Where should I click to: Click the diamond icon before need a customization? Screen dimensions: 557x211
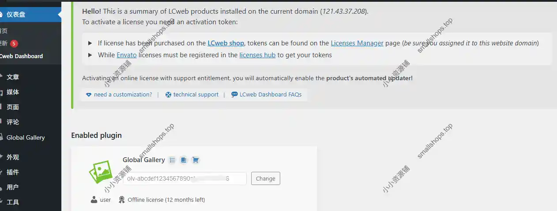click(x=89, y=95)
